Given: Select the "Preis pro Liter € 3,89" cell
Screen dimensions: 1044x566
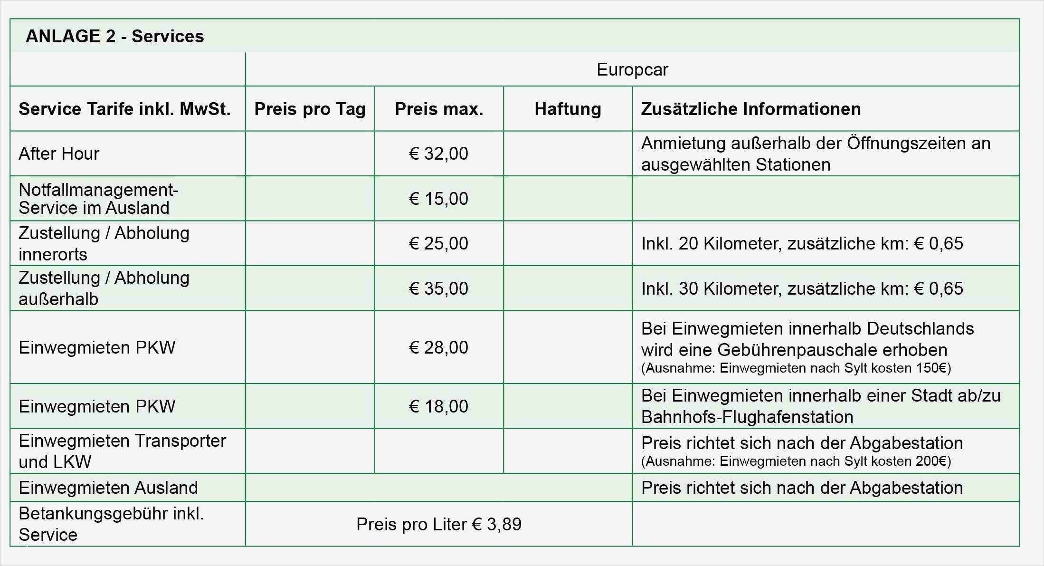Looking at the screenshot, I should (438, 524).
